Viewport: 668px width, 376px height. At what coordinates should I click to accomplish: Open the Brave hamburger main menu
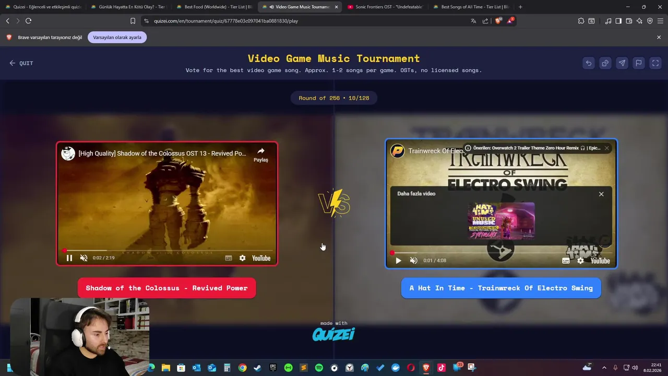click(660, 21)
